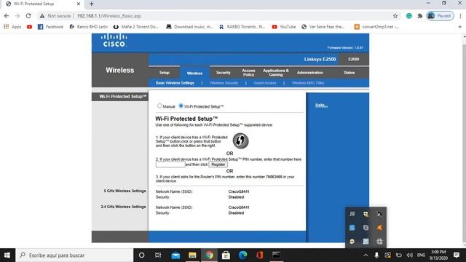This screenshot has height=262, width=466.
Task: Select the Wi-Fi Protected Setup radio button
Action: tap(181, 106)
